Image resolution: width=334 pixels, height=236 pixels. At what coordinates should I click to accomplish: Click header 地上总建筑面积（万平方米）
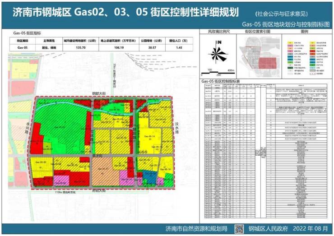(x=119, y=41)
